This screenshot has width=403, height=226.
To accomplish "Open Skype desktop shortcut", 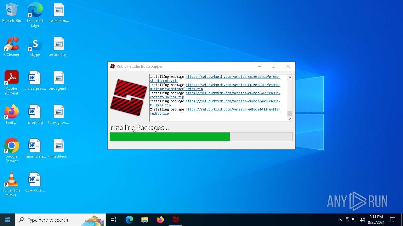I will click(35, 47).
